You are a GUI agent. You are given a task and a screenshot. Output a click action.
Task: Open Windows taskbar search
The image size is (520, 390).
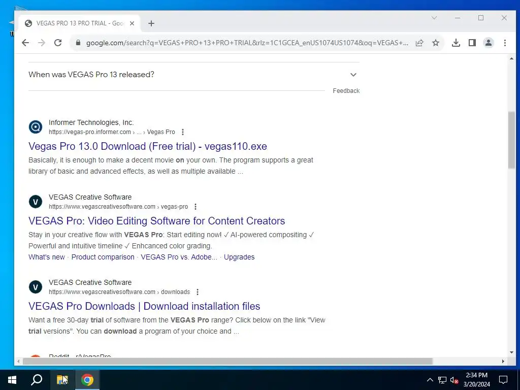click(x=37, y=380)
